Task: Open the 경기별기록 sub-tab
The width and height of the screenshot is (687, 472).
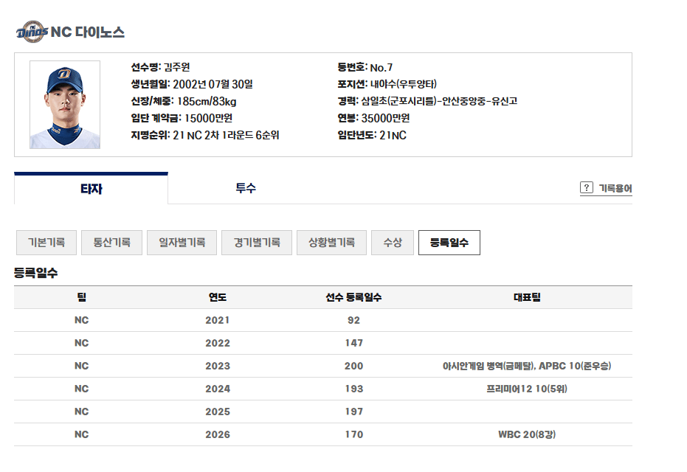Action: (257, 243)
